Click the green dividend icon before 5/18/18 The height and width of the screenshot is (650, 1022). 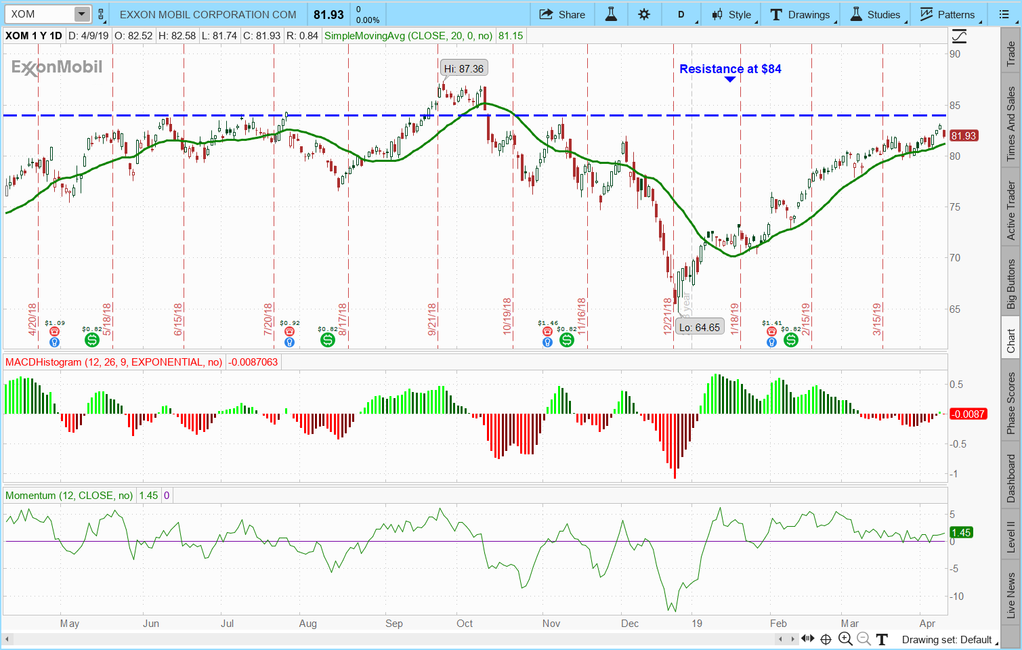[91, 339]
